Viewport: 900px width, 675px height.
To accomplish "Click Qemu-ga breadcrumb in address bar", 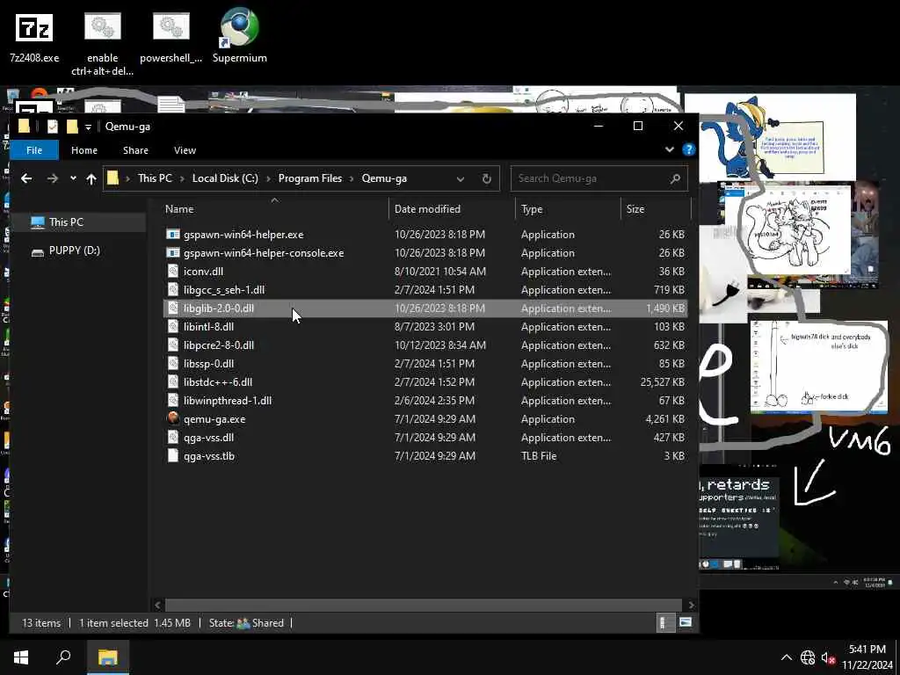I will tap(384, 178).
